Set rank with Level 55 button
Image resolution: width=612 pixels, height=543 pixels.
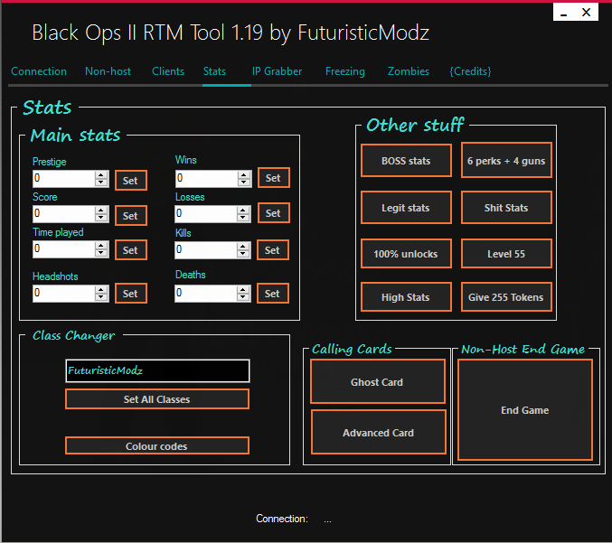click(506, 254)
